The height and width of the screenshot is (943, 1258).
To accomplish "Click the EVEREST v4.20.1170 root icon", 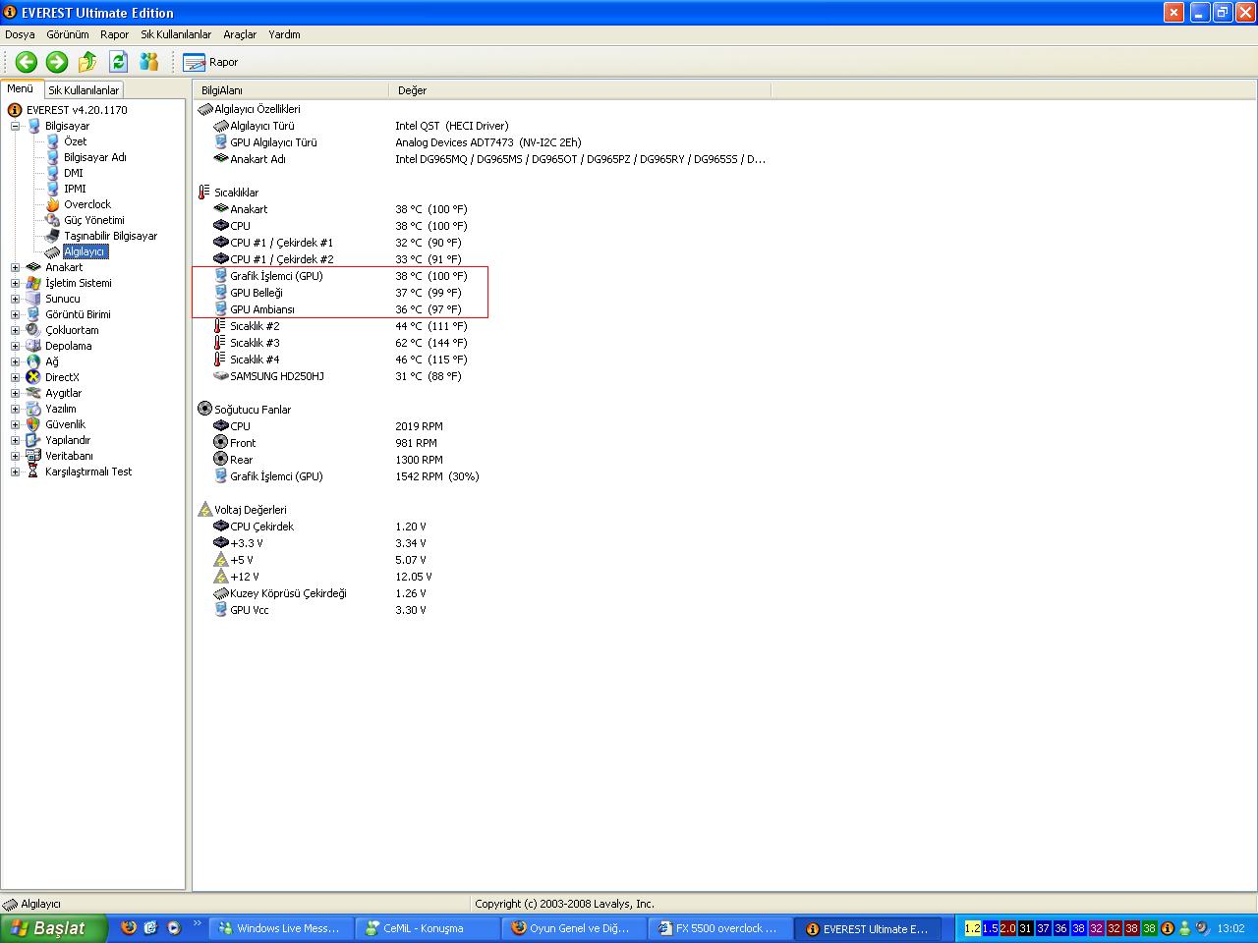I will pos(15,110).
